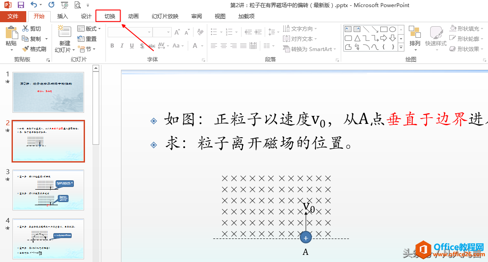Switch to the 设计 Design tab
Image resolution: width=488 pixels, height=262 pixels.
click(x=86, y=16)
